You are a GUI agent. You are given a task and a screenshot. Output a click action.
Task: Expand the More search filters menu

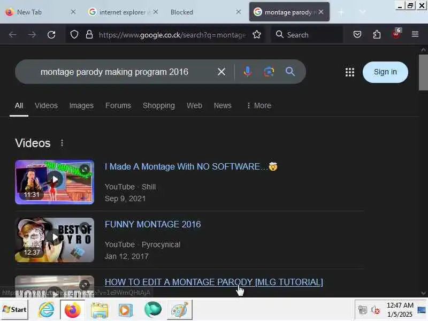(x=259, y=105)
